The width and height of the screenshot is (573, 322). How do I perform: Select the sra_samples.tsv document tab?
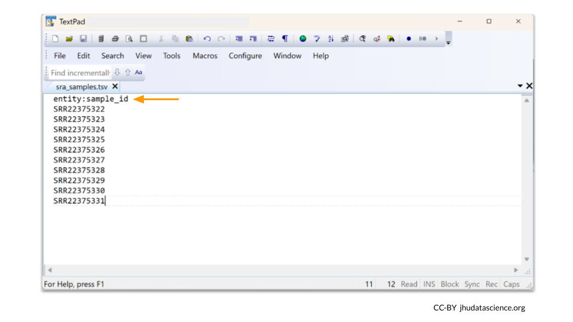pos(81,86)
